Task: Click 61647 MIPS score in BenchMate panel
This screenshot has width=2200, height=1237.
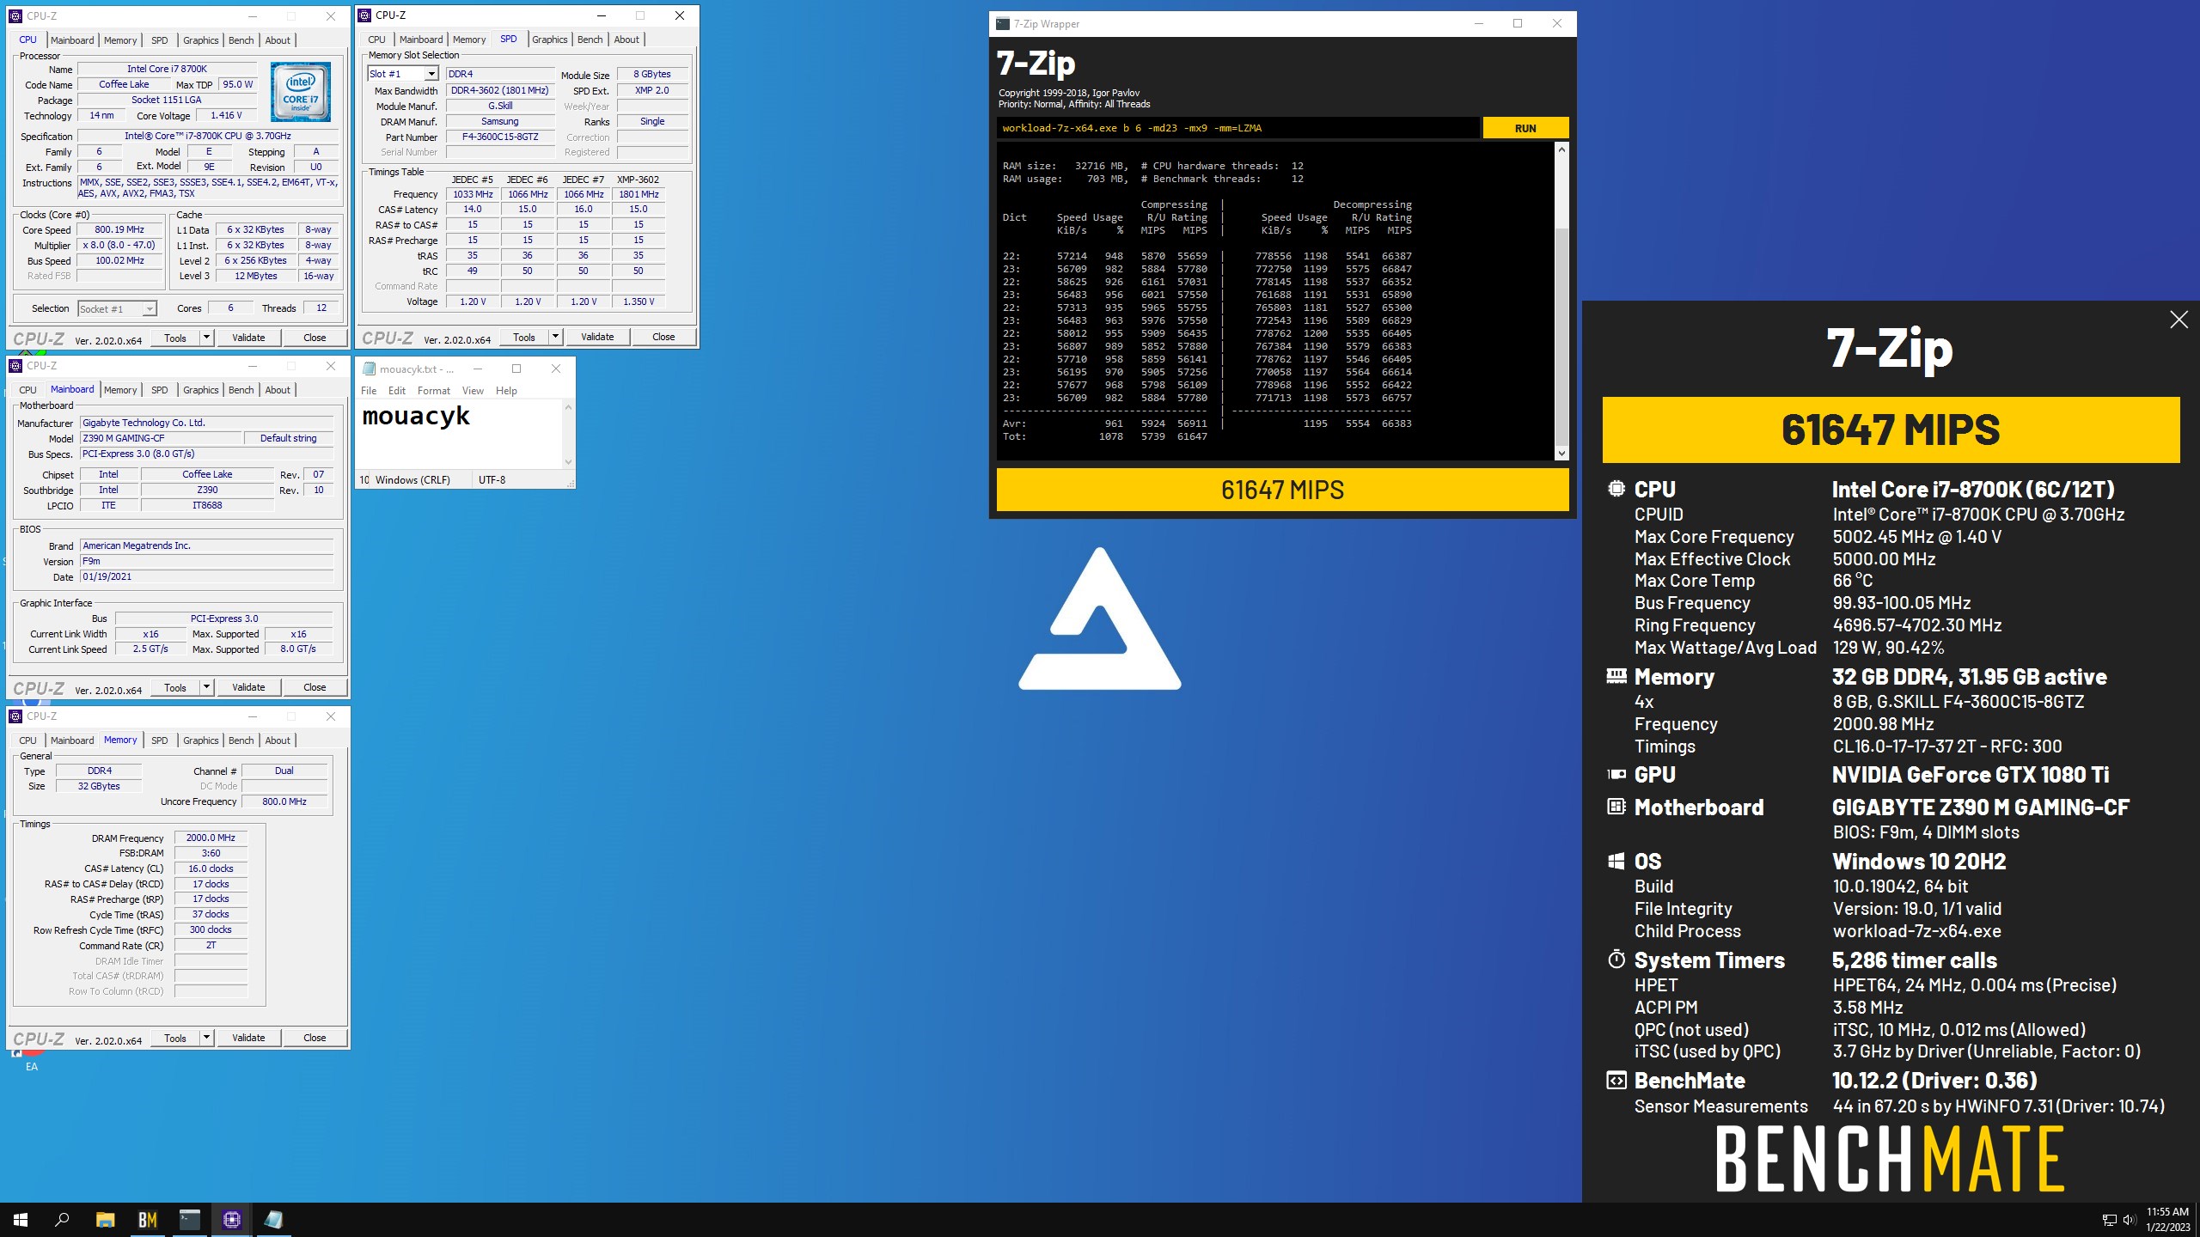Action: (x=1891, y=430)
